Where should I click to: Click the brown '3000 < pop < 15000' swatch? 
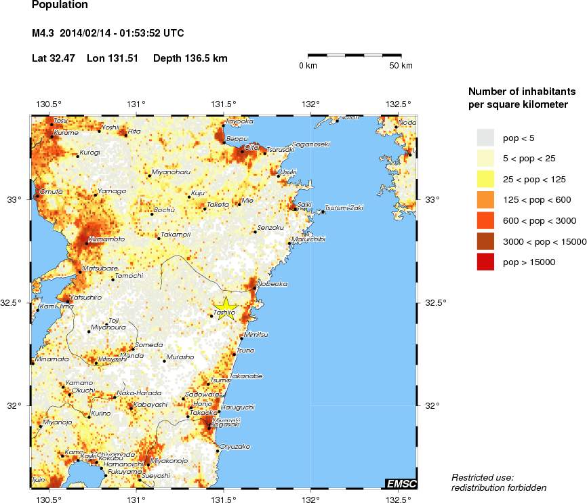point(485,241)
